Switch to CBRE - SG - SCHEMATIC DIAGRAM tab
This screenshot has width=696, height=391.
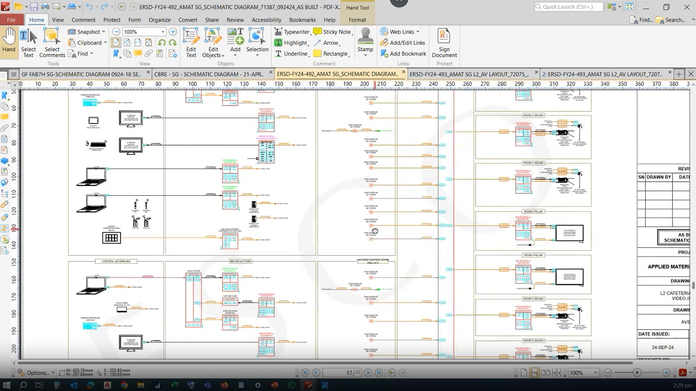pos(209,74)
